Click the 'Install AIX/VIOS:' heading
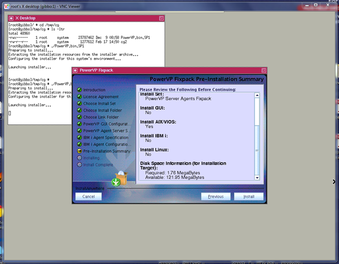This screenshot has height=264, width=339. [158, 122]
